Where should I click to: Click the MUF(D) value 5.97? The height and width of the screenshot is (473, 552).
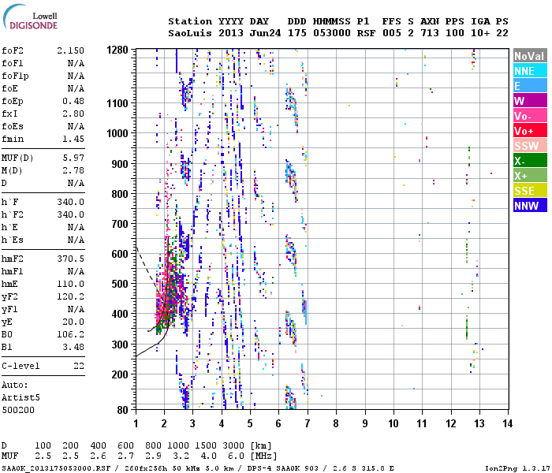73,158
